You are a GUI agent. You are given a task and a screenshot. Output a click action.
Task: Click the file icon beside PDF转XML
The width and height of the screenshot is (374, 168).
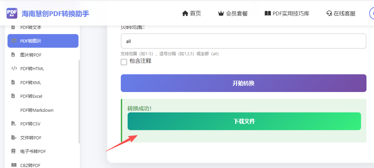point(13,82)
